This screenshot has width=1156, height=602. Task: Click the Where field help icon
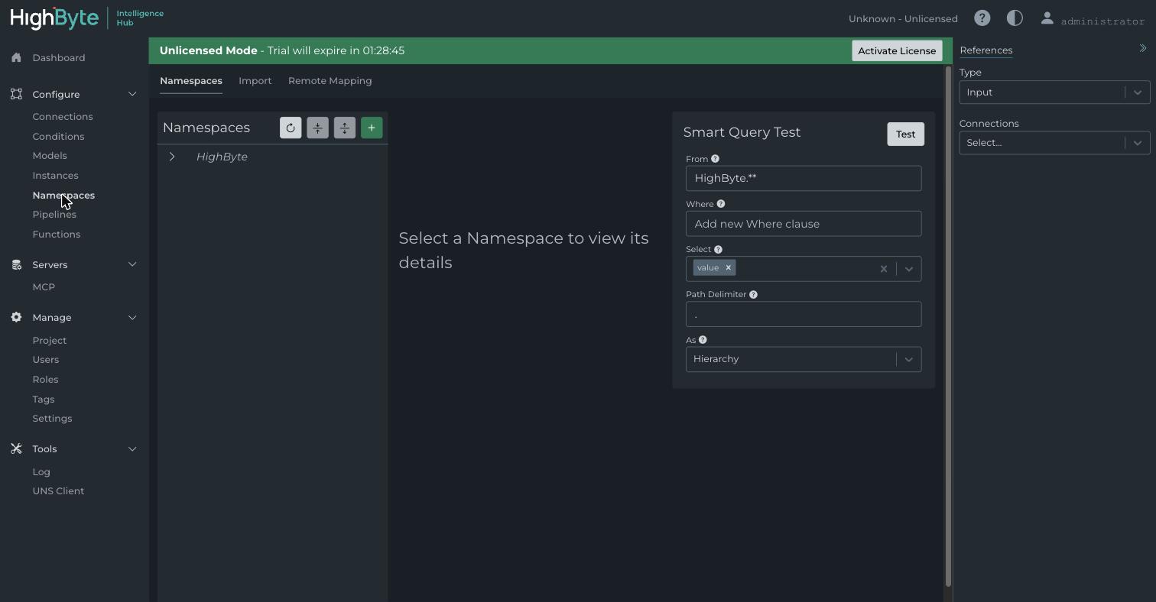pos(721,204)
